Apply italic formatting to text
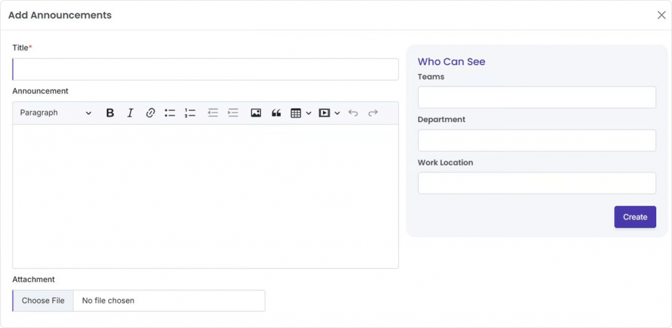This screenshot has height=328, width=672. click(130, 113)
